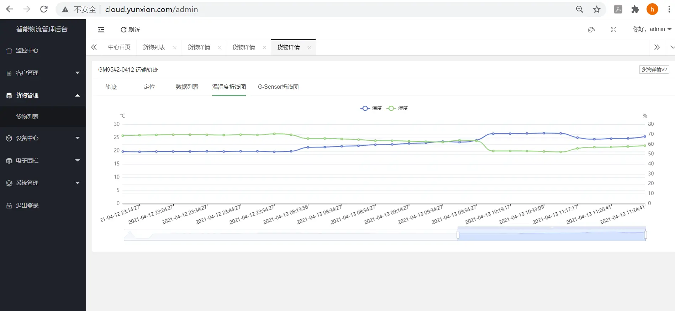
Task: Toggle the 湿度 humidity series legend
Action: click(x=397, y=108)
